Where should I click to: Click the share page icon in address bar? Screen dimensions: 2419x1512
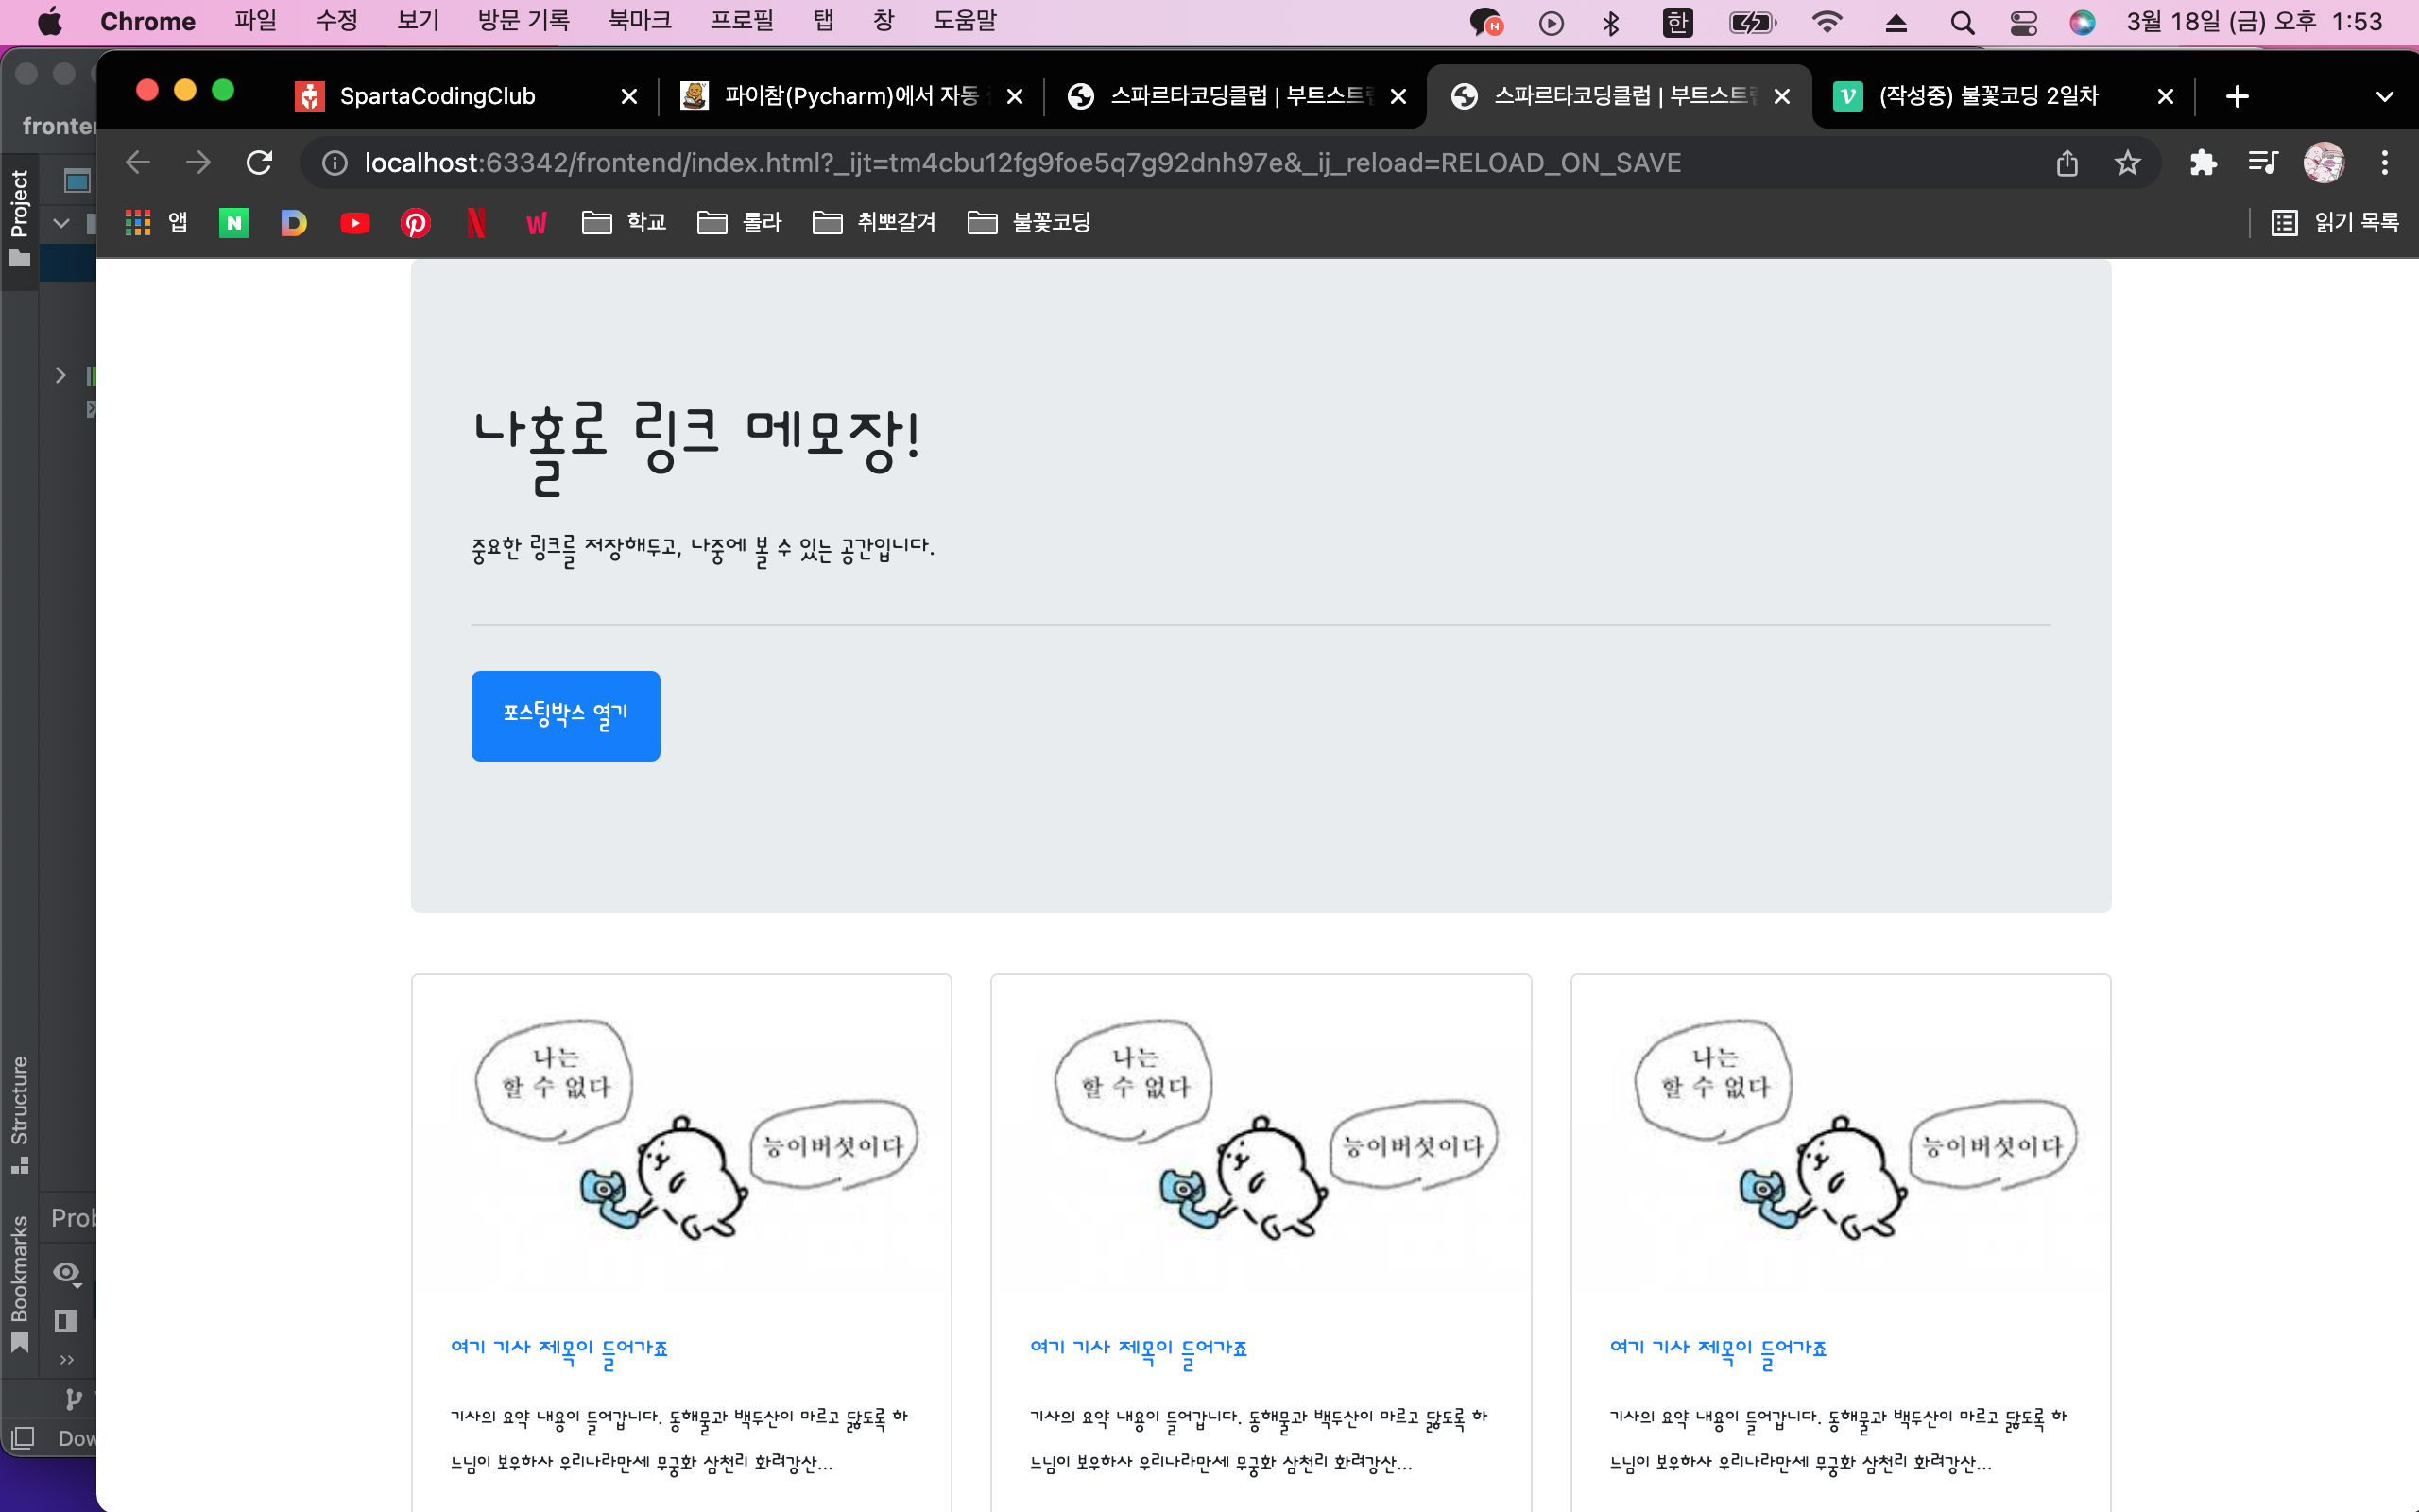pos(2067,163)
